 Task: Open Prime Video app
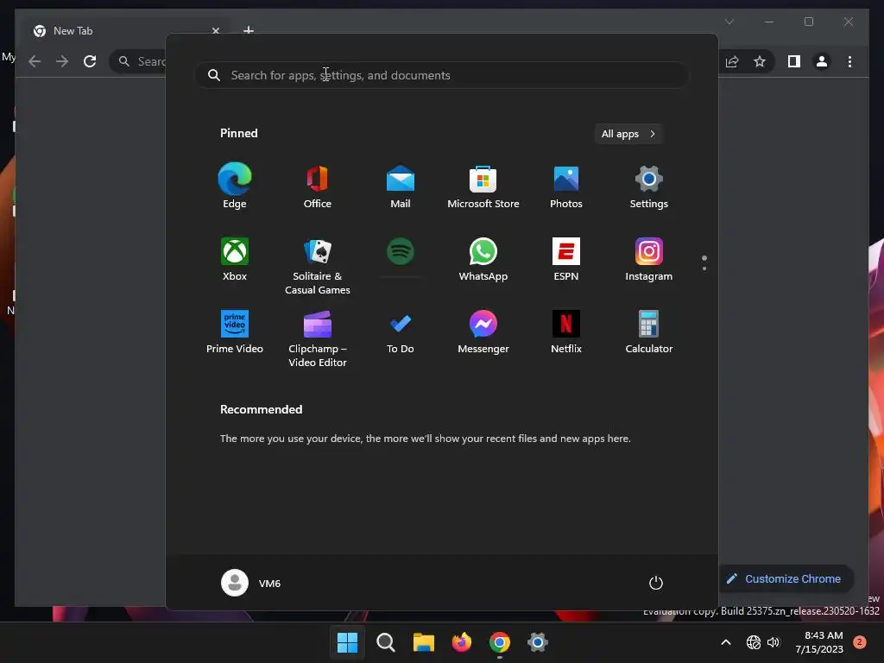pyautogui.click(x=235, y=332)
